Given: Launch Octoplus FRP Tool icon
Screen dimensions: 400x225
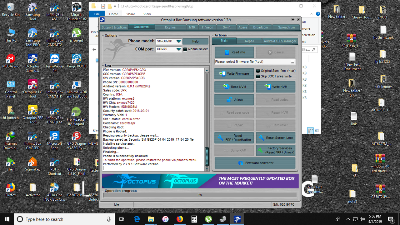Looking at the screenshot, I should (32, 115).
